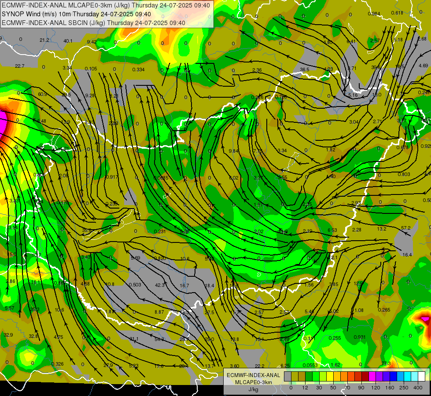Click the SYNOP Wind 10m header line
The width and height of the screenshot is (431, 396).
coord(77,14)
